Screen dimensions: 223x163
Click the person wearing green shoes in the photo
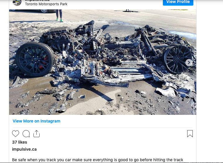pyautogui.click(x=59, y=16)
